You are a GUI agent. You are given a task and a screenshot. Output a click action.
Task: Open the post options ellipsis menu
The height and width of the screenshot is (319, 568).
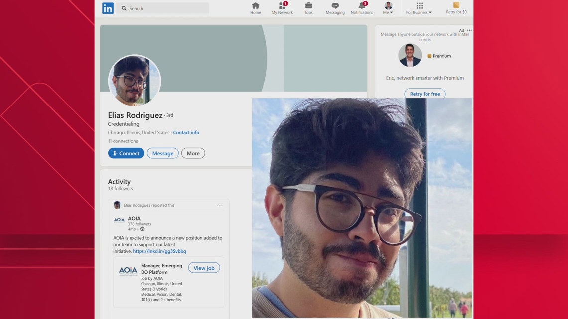[220, 205]
